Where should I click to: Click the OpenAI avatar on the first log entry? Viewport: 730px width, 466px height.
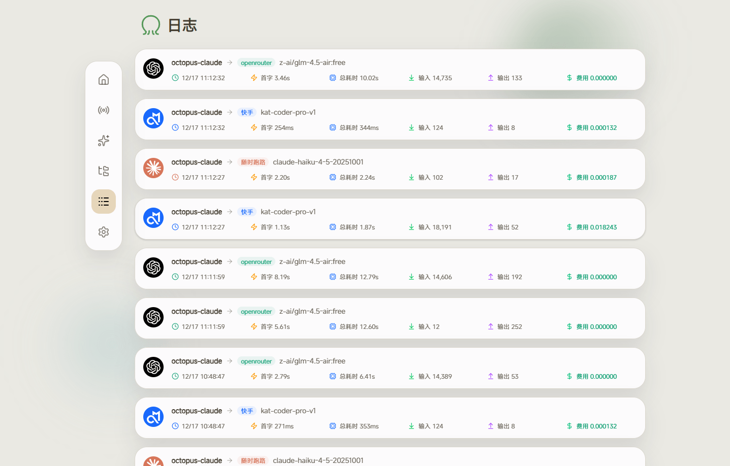[153, 69]
